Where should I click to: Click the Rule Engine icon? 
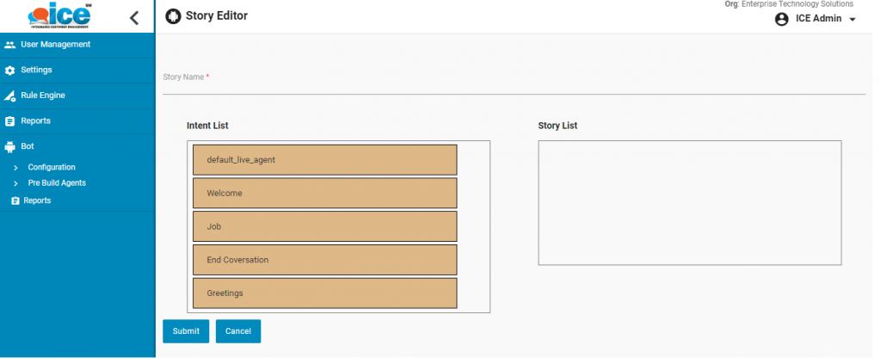click(10, 96)
